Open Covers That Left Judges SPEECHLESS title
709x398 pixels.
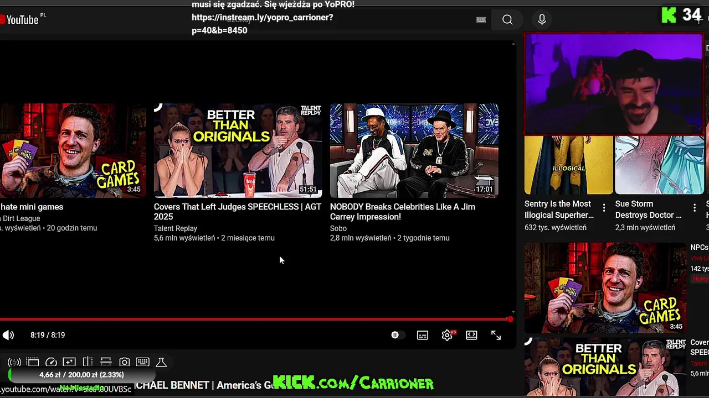238,212
